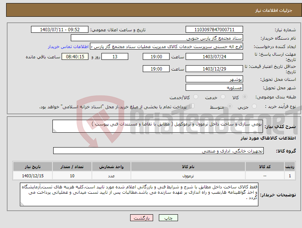Click the quantity cell showing 10
Viewport: 302px width, 228px height.
click(72, 176)
